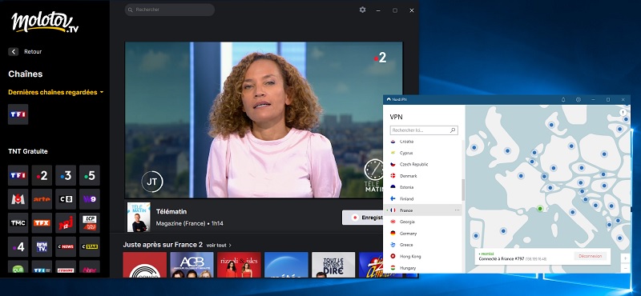
Task: Zoom out NordVPN map with minus
Action: (625, 268)
